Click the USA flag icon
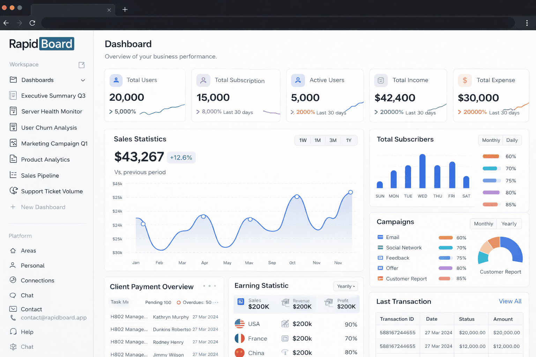Screen dimensions: 536x357 (240, 324)
